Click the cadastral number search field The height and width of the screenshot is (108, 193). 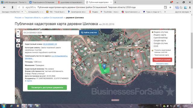click(51, 33)
